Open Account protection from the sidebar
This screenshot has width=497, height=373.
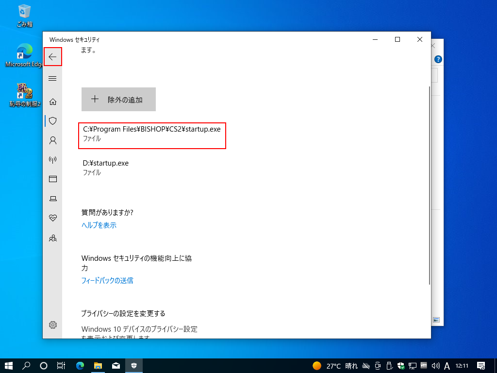[52, 140]
